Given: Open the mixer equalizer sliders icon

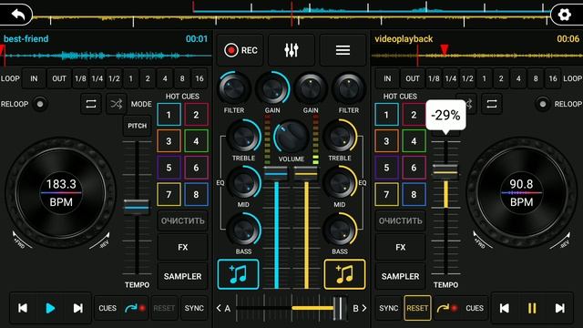Looking at the screenshot, I should point(291,50).
